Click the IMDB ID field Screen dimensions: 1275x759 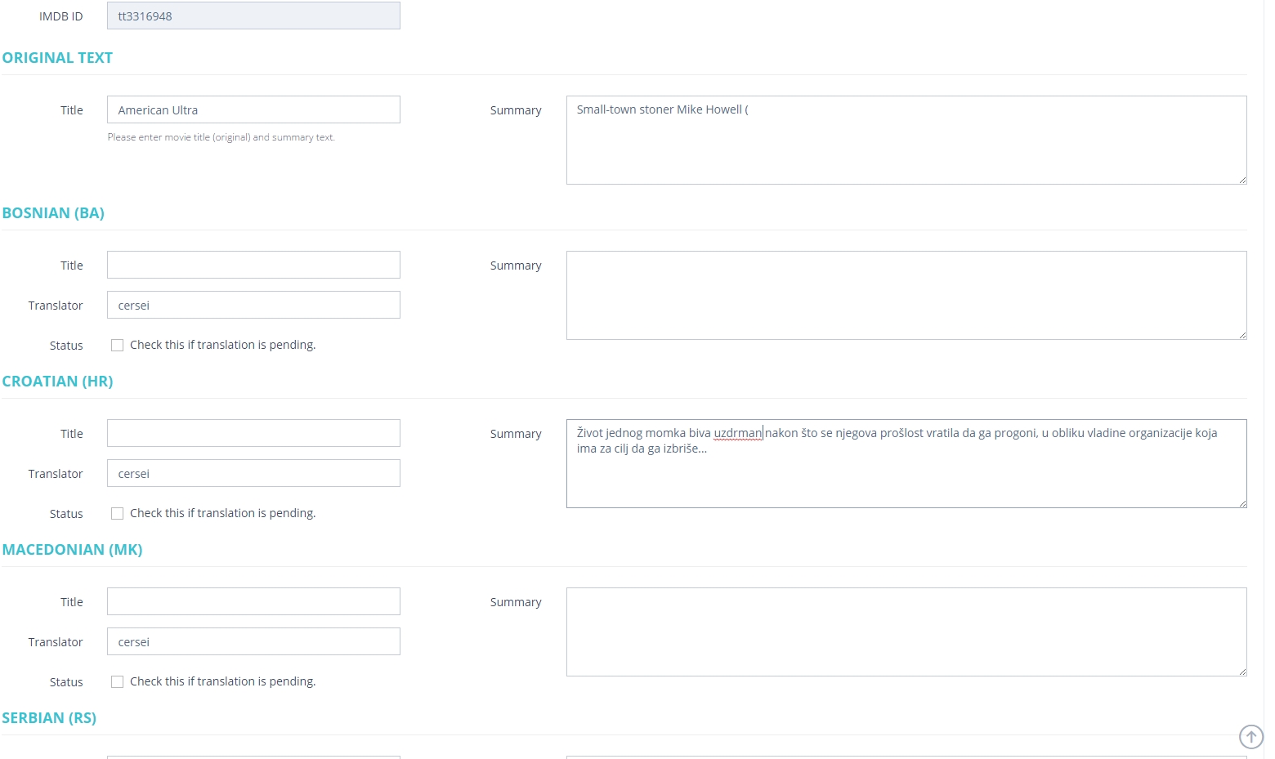[x=253, y=16]
